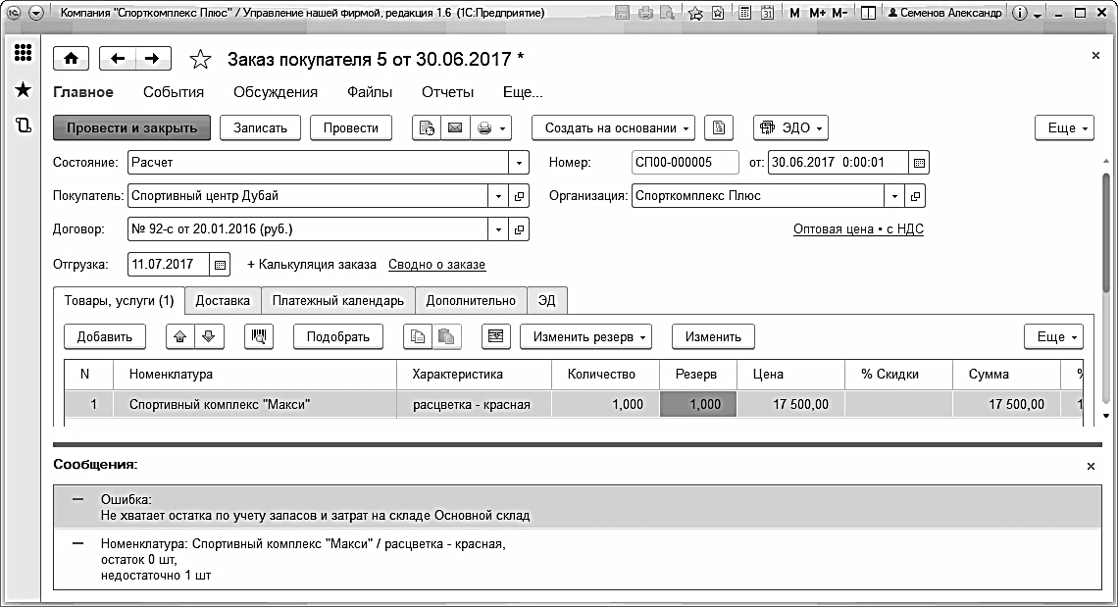This screenshot has height=607, width=1118.
Task: Open the Оптовая цена с НДС link
Action: click(x=858, y=229)
